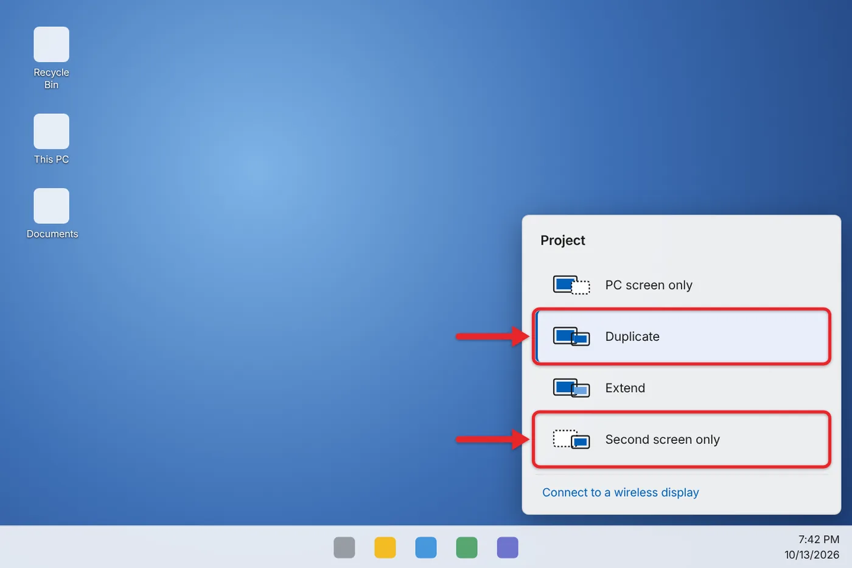Open the purple taskbar app
Image resolution: width=852 pixels, height=568 pixels.
click(508, 547)
